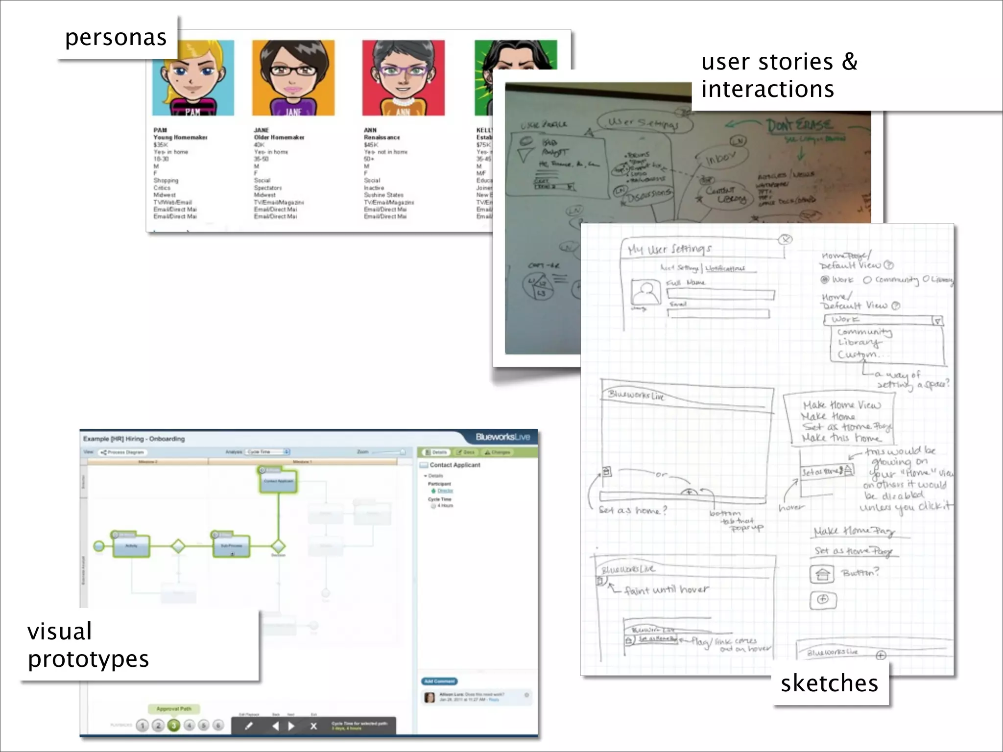The image size is (1003, 752).
Task: Click the diamond gateway labeled Decision
Action: [x=278, y=545]
